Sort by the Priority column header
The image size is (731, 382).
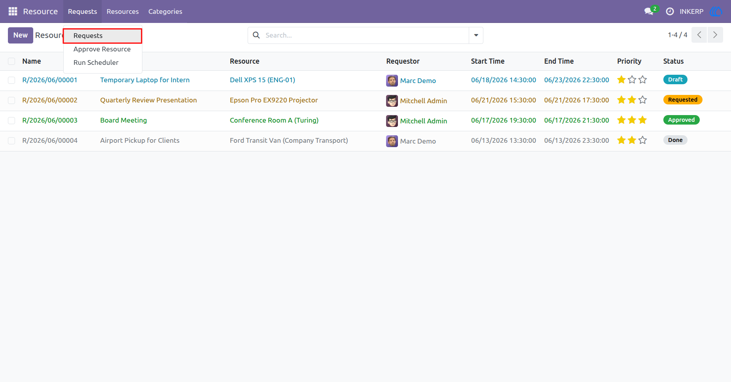tap(629, 61)
